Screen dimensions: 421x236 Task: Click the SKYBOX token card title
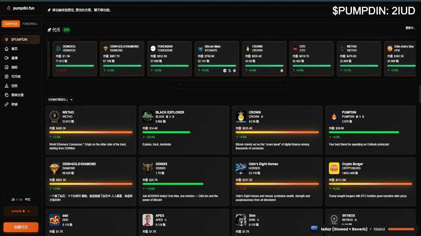(x=349, y=216)
